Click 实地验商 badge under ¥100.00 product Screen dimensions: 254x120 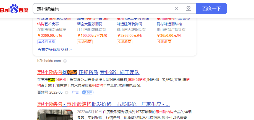(x=85, y=42)
